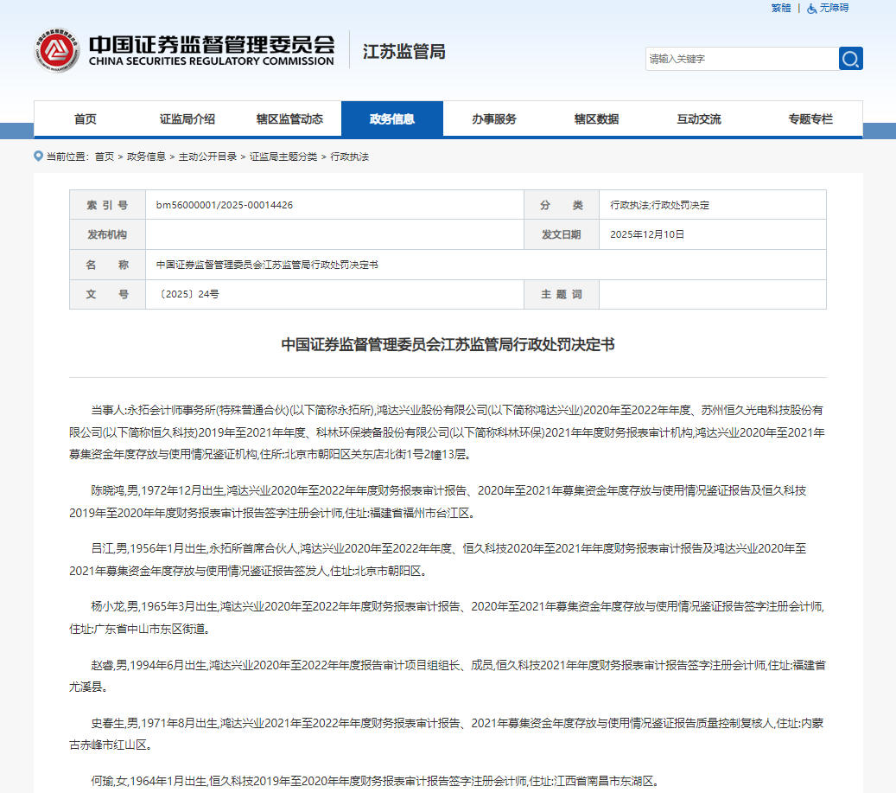The image size is (896, 793).
Task: Select the active 政务信息 tab
Action: 391,119
